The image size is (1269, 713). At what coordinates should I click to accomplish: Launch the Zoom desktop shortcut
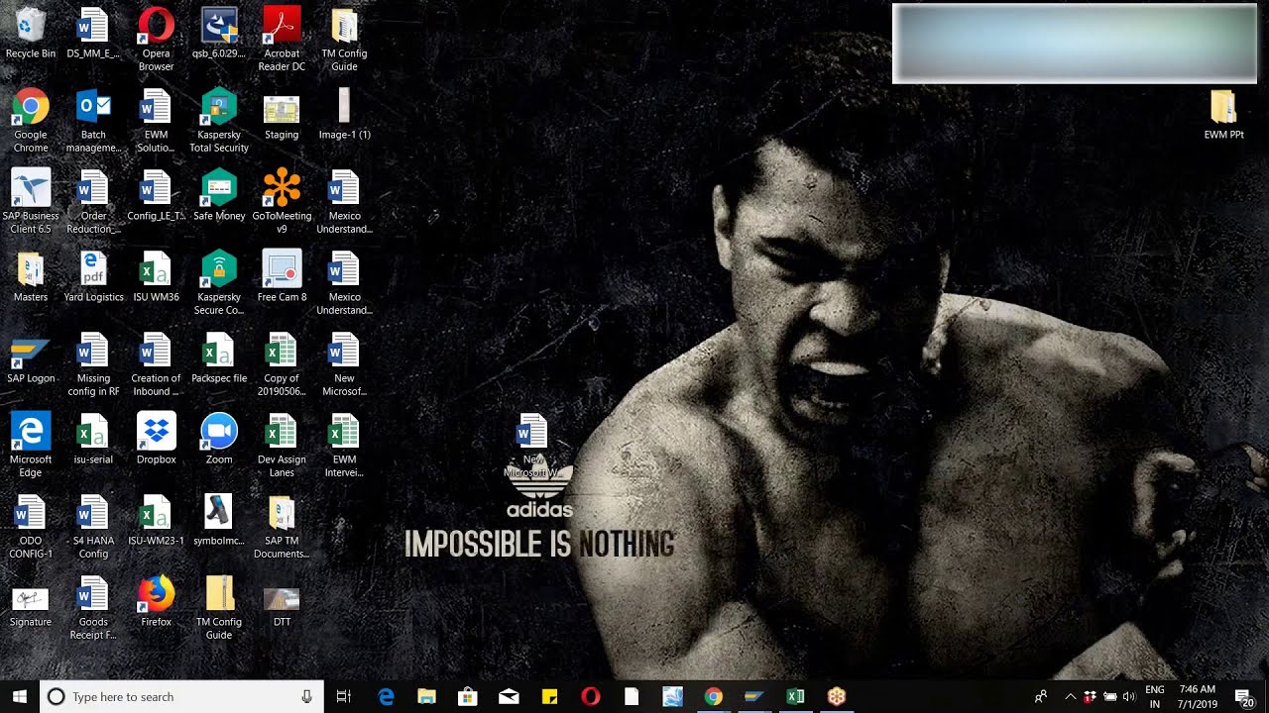tap(219, 440)
